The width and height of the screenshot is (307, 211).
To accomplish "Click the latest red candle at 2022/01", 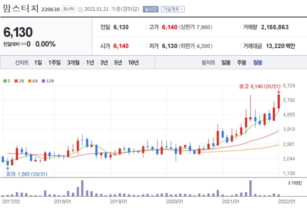I will pyautogui.click(x=279, y=101).
